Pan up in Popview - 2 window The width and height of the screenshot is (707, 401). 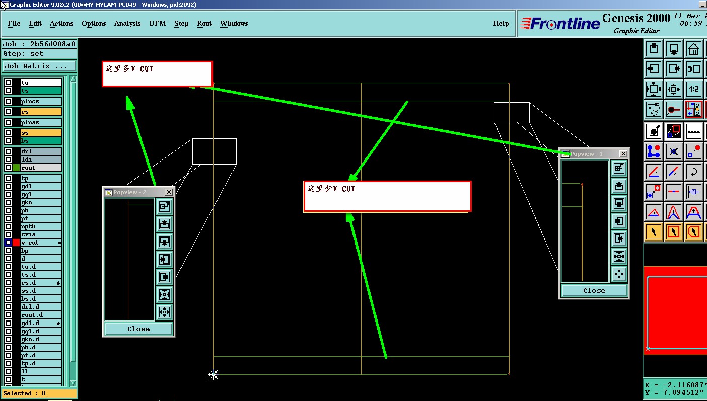(x=164, y=224)
